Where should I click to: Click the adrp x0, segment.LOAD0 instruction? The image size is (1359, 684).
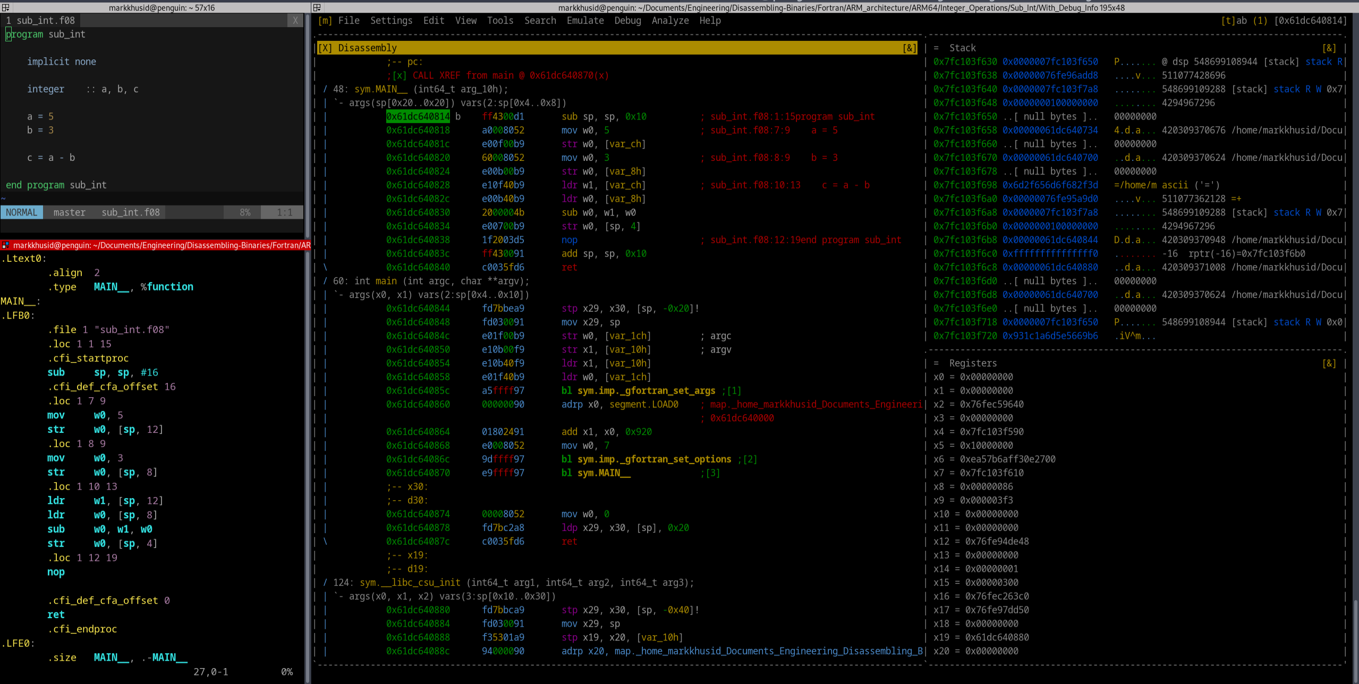click(x=619, y=405)
